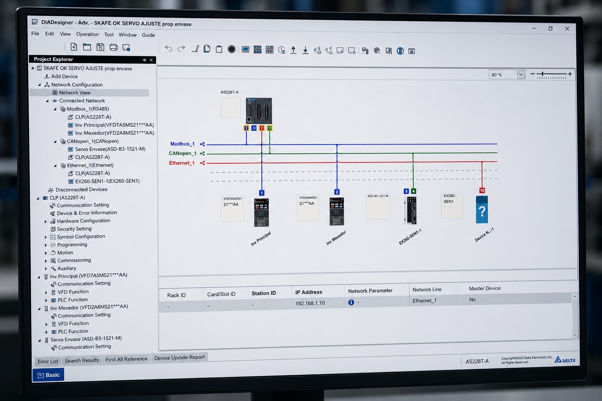Expand the Symbol Configuration node

point(45,237)
